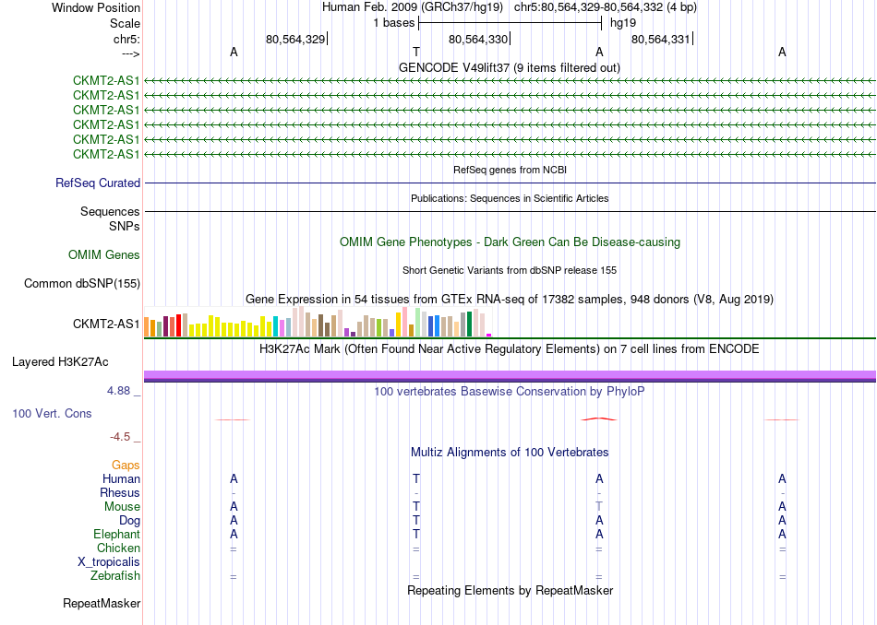Click the bright red bar in GTEx chart
This screenshot has height=625, width=877.
178,325
